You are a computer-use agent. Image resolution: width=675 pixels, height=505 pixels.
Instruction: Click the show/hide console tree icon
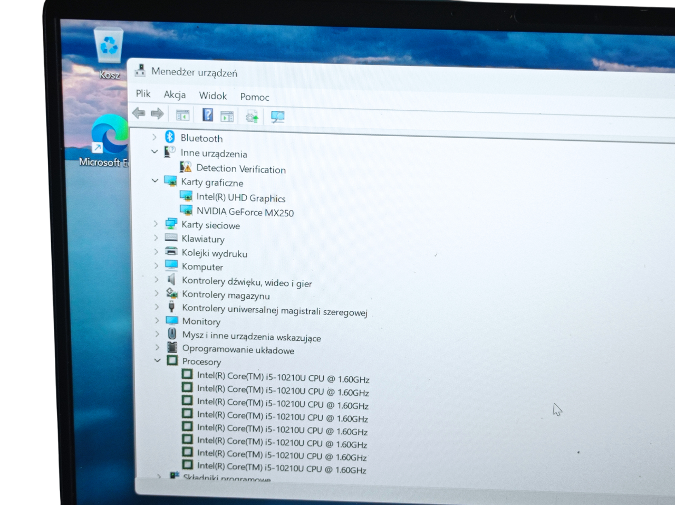[182, 115]
